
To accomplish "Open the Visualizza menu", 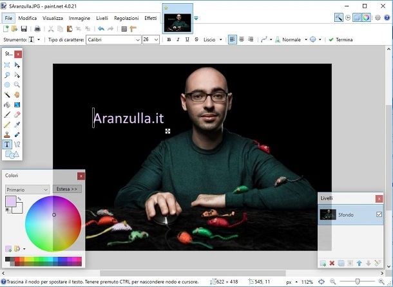I will coord(53,18).
